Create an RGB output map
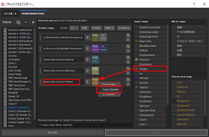Image resolution: width=209 pixels, height=137 pixels. tap(84, 28)
